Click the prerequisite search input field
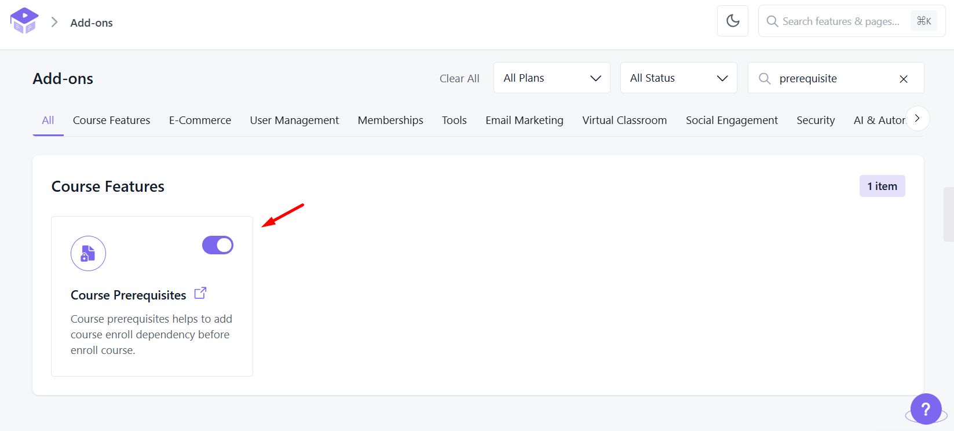This screenshot has width=954, height=431. pyautogui.click(x=836, y=78)
